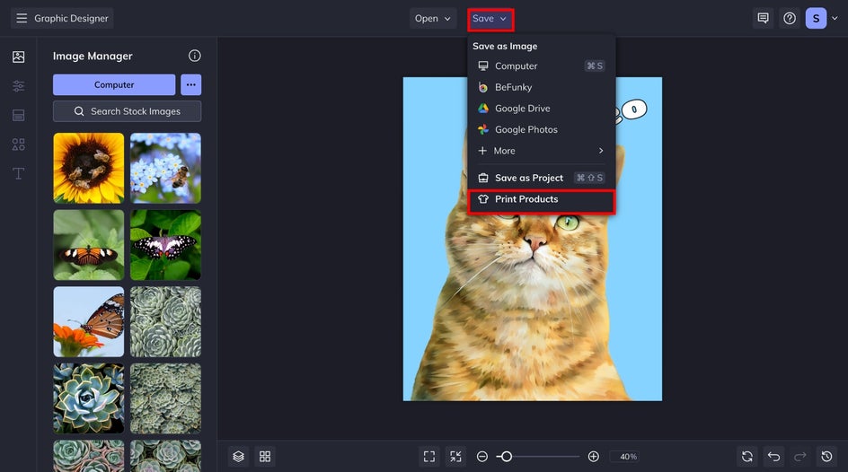Screen dimensions: 848x472
Task: Zoom in with the plus icon
Action: [x=593, y=457]
